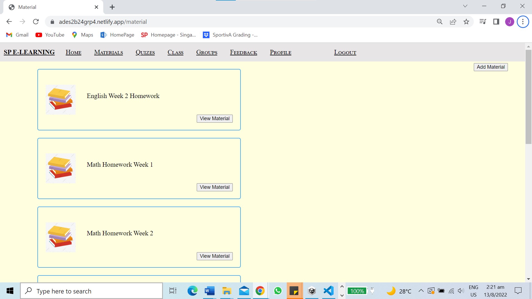
Task: Open the Feedback navigation link
Action: pyautogui.click(x=244, y=52)
